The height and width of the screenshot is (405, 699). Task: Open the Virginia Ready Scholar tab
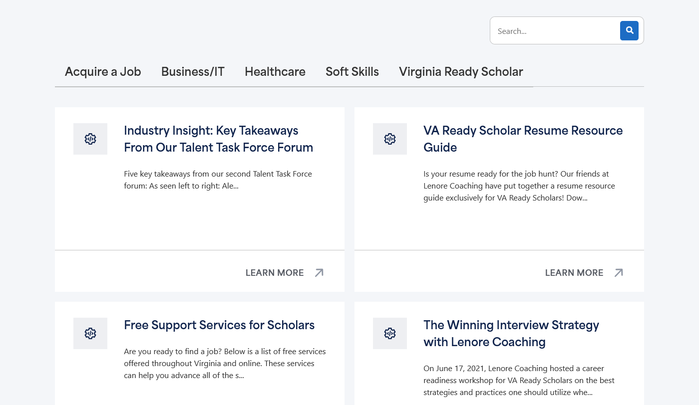(x=461, y=72)
